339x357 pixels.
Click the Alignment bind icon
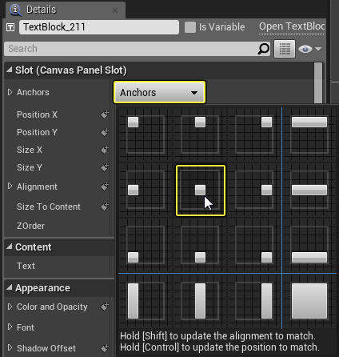click(x=105, y=187)
